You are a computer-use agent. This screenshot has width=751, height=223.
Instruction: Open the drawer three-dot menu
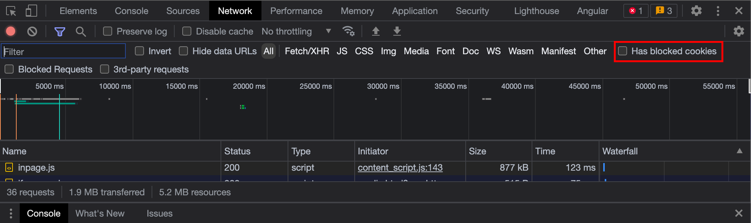coord(11,214)
